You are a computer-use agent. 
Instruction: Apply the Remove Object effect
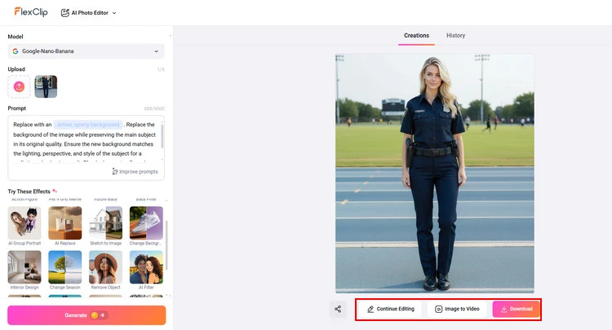[x=105, y=267]
